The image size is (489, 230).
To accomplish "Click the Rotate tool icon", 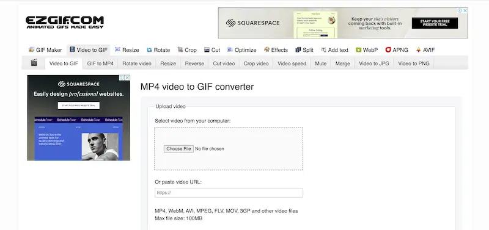I will [149, 50].
